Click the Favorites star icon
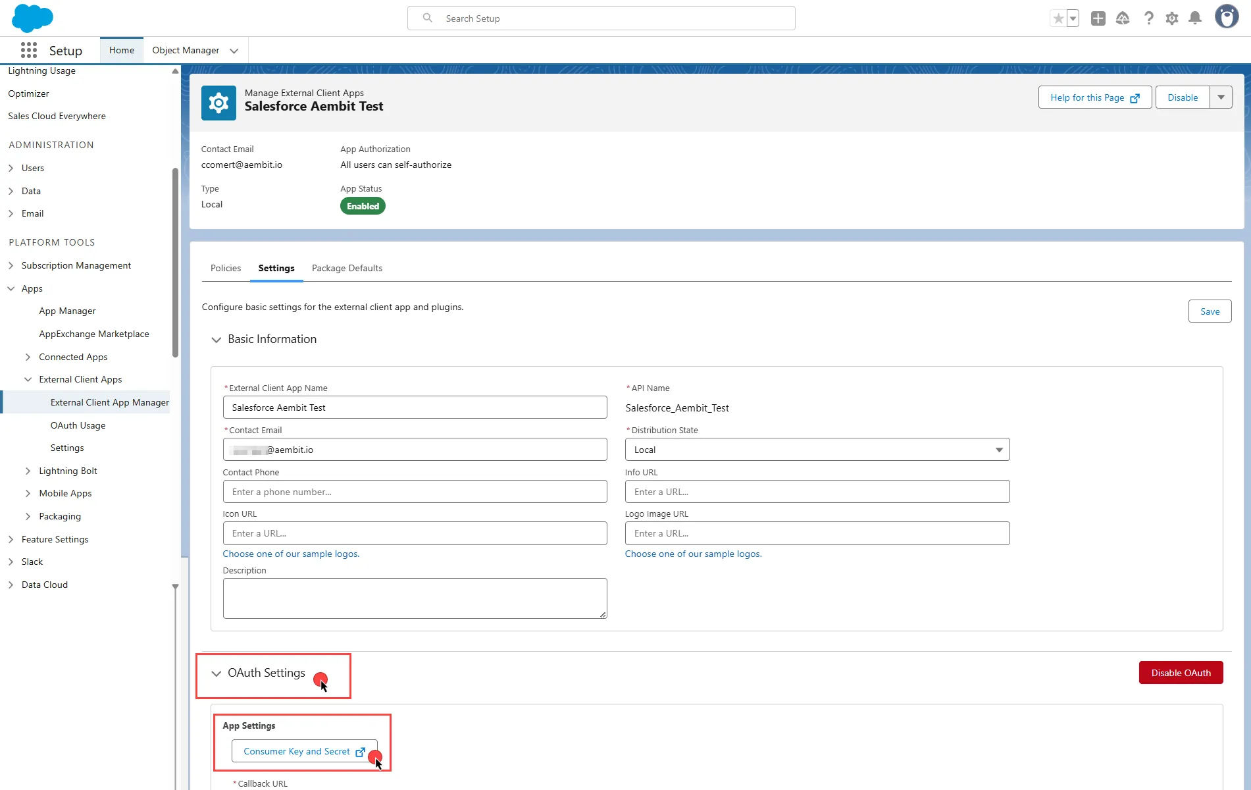 point(1058,18)
